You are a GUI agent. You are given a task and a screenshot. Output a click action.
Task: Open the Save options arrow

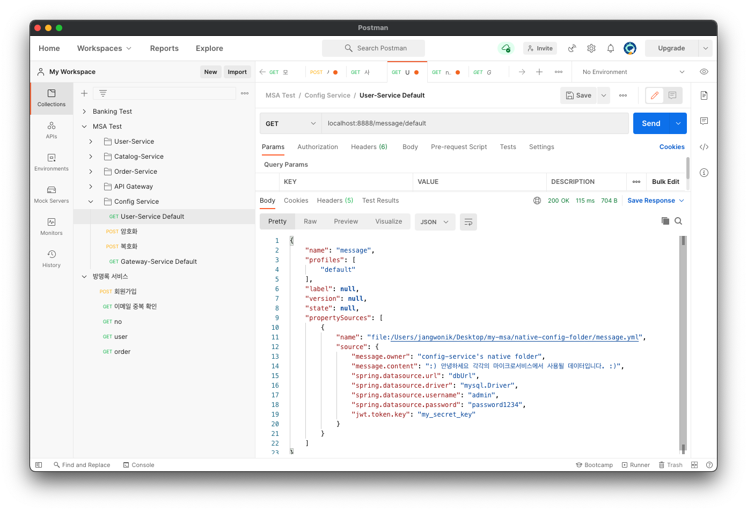coord(604,95)
